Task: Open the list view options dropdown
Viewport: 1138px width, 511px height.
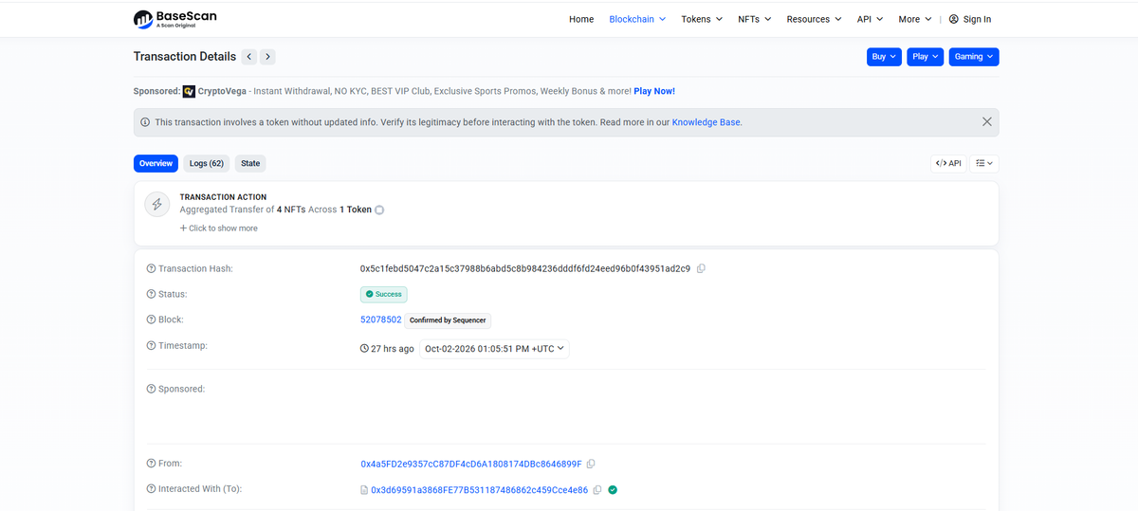Action: pos(984,163)
